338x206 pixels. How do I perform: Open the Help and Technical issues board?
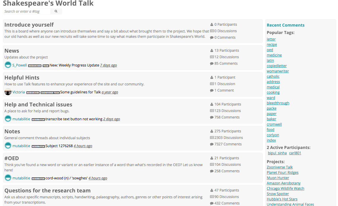pyautogui.click(x=38, y=104)
